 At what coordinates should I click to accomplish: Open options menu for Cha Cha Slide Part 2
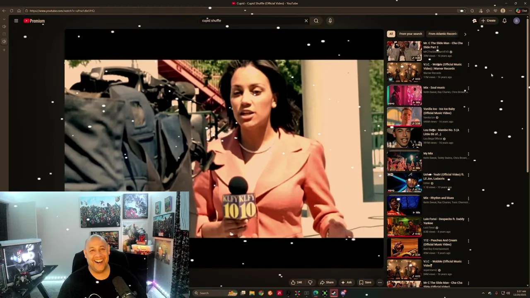coord(468,43)
